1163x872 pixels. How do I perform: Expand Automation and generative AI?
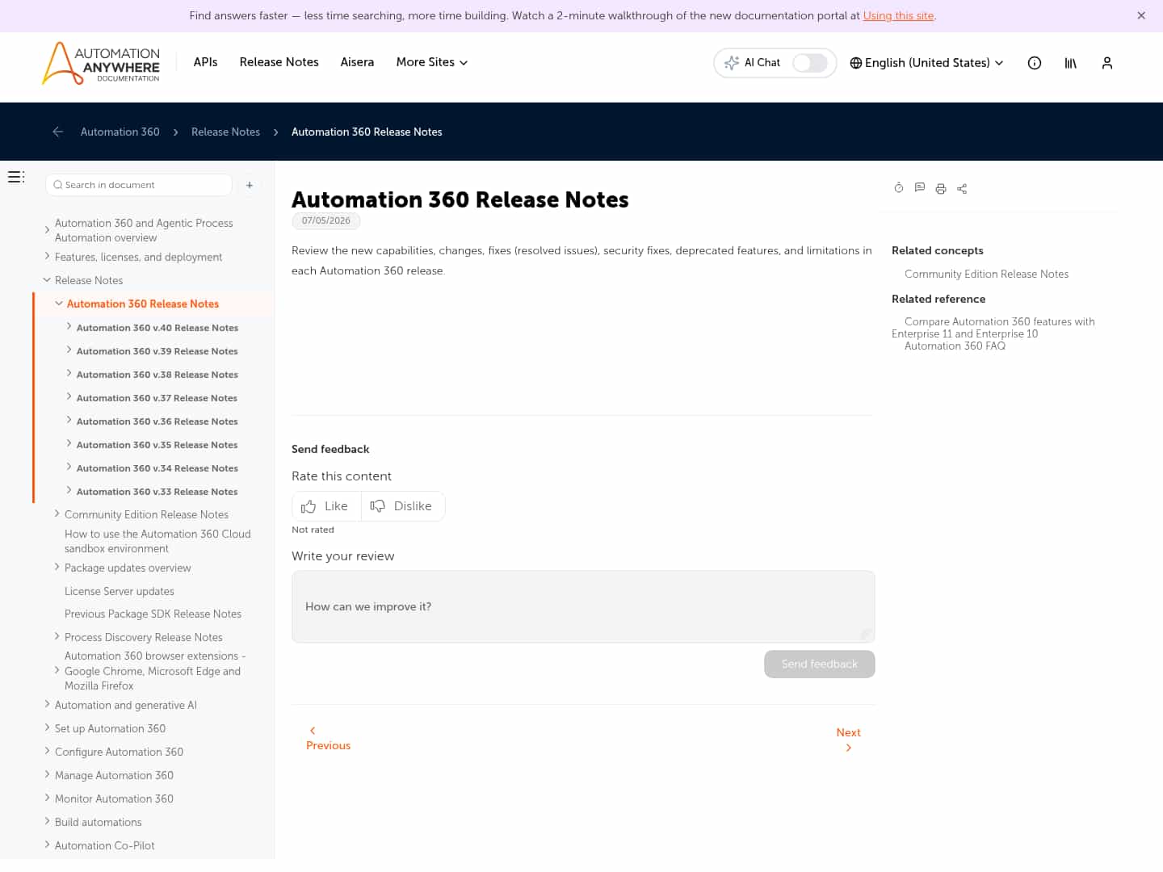click(x=47, y=705)
